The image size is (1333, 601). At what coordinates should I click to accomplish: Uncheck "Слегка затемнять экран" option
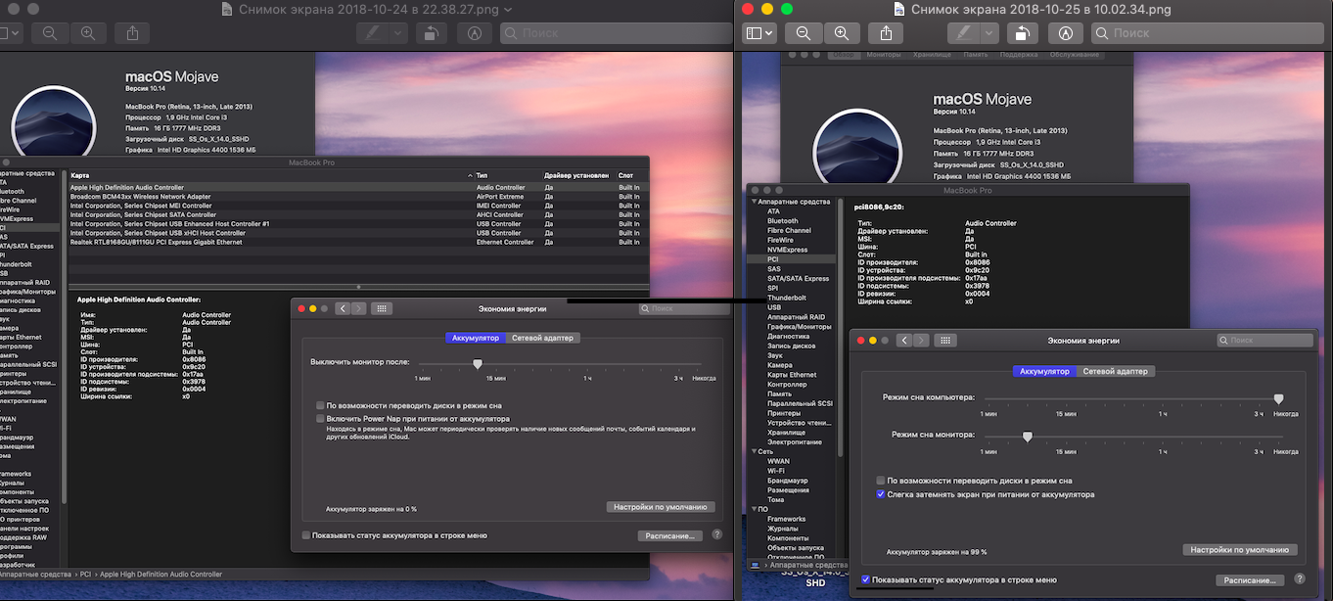(881, 494)
